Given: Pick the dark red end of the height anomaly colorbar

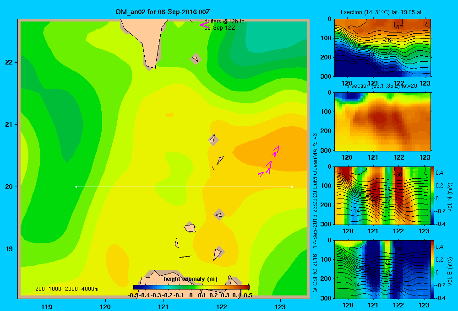Looking at the screenshot, I should click(x=246, y=287).
